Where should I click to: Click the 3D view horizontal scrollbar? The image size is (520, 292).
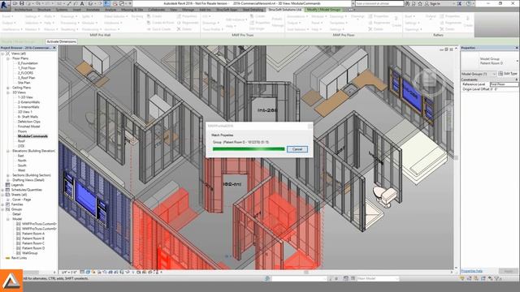(x=306, y=273)
